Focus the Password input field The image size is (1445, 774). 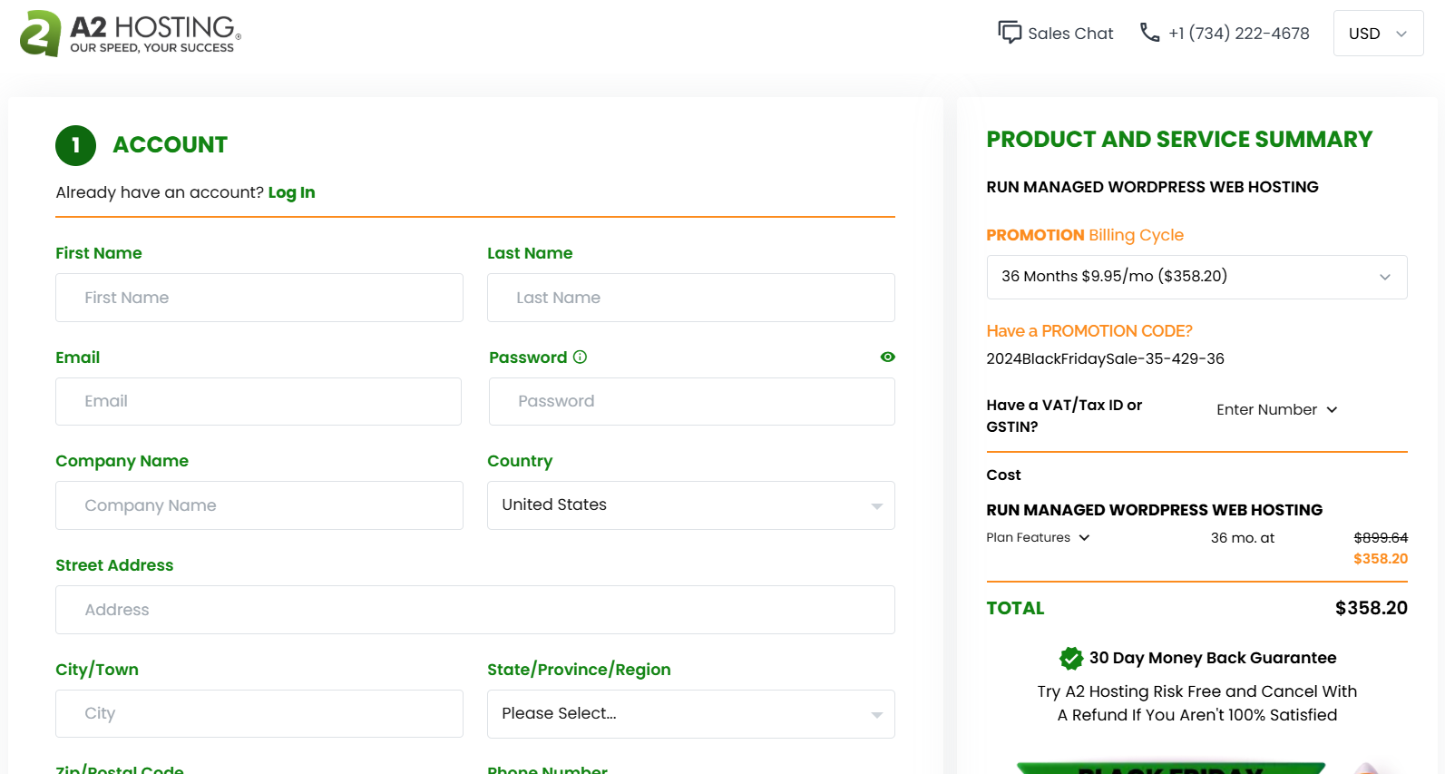click(692, 402)
